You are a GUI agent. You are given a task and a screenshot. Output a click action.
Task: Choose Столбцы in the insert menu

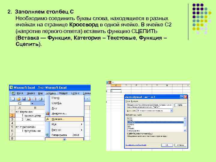[64, 103]
